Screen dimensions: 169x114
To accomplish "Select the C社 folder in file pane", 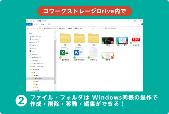I will (94, 38).
